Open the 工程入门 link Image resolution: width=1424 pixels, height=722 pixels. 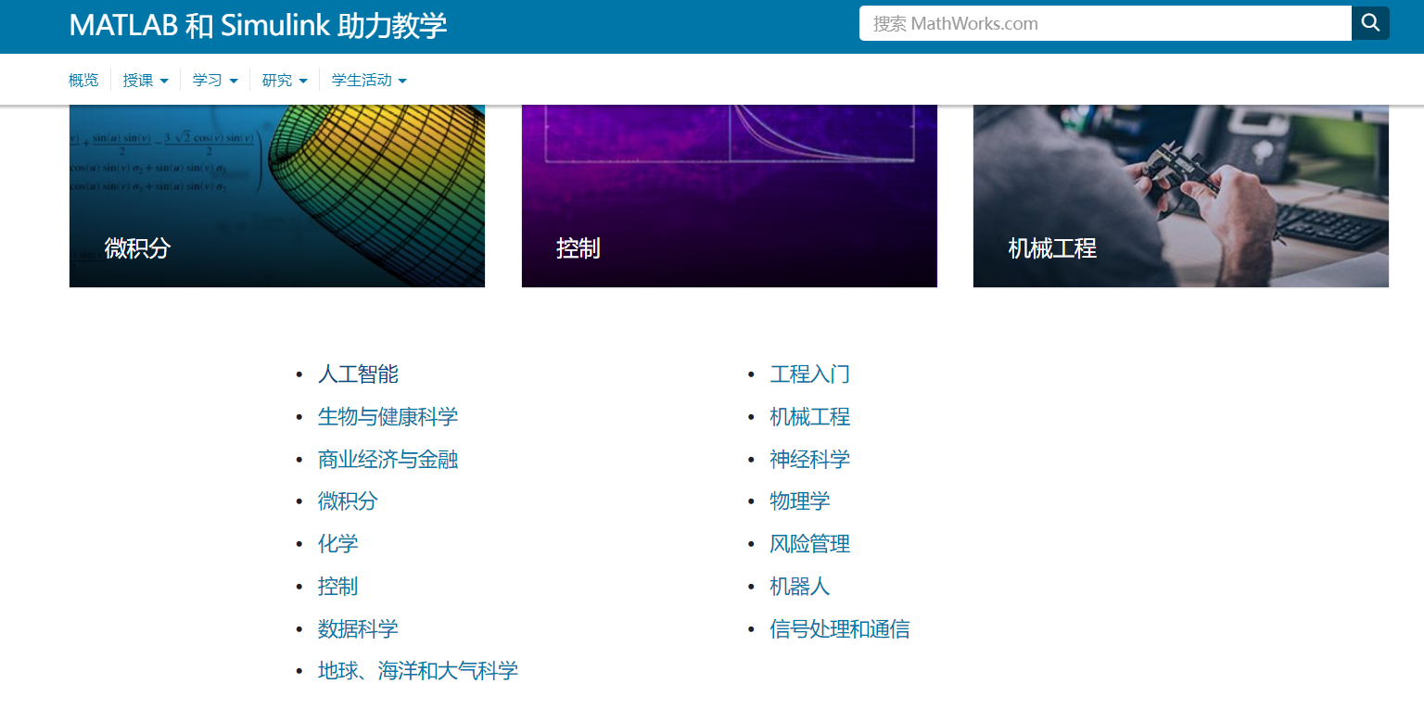point(809,374)
